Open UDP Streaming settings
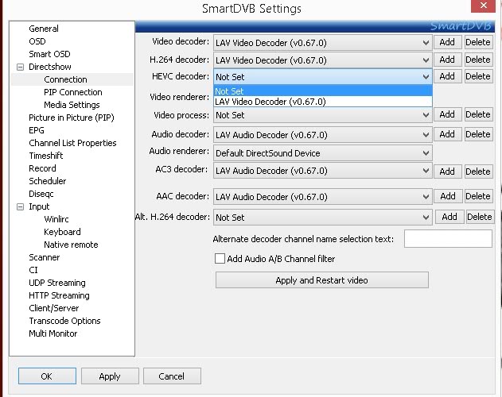The width and height of the screenshot is (502, 397). click(57, 283)
